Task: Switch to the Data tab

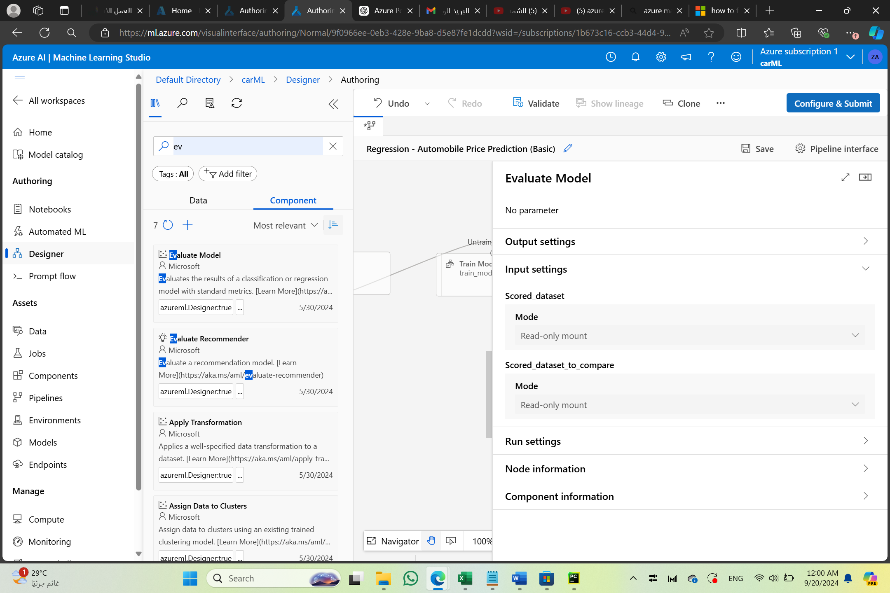Action: click(198, 201)
